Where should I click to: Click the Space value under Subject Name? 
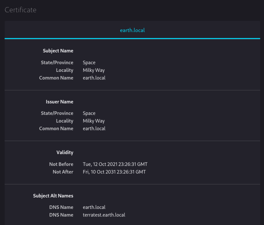click(89, 63)
